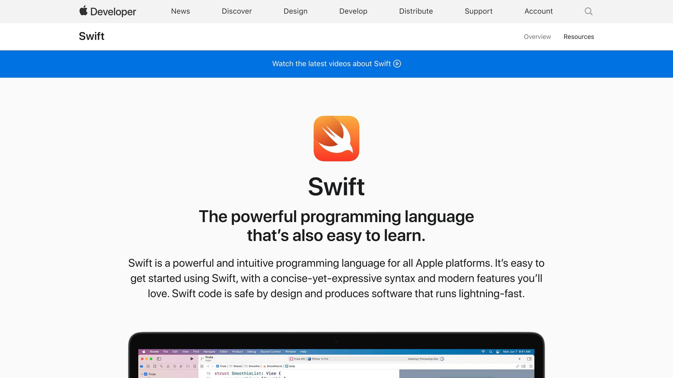Open the Develop section of the site
Screen dimensions: 673x378
(353, 11)
